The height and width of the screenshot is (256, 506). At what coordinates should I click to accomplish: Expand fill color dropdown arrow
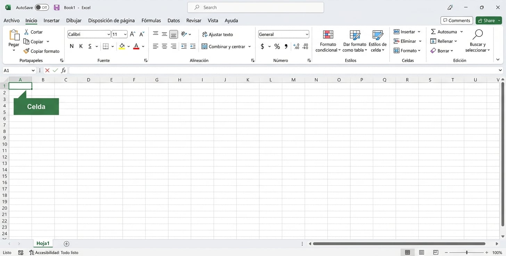click(x=129, y=47)
